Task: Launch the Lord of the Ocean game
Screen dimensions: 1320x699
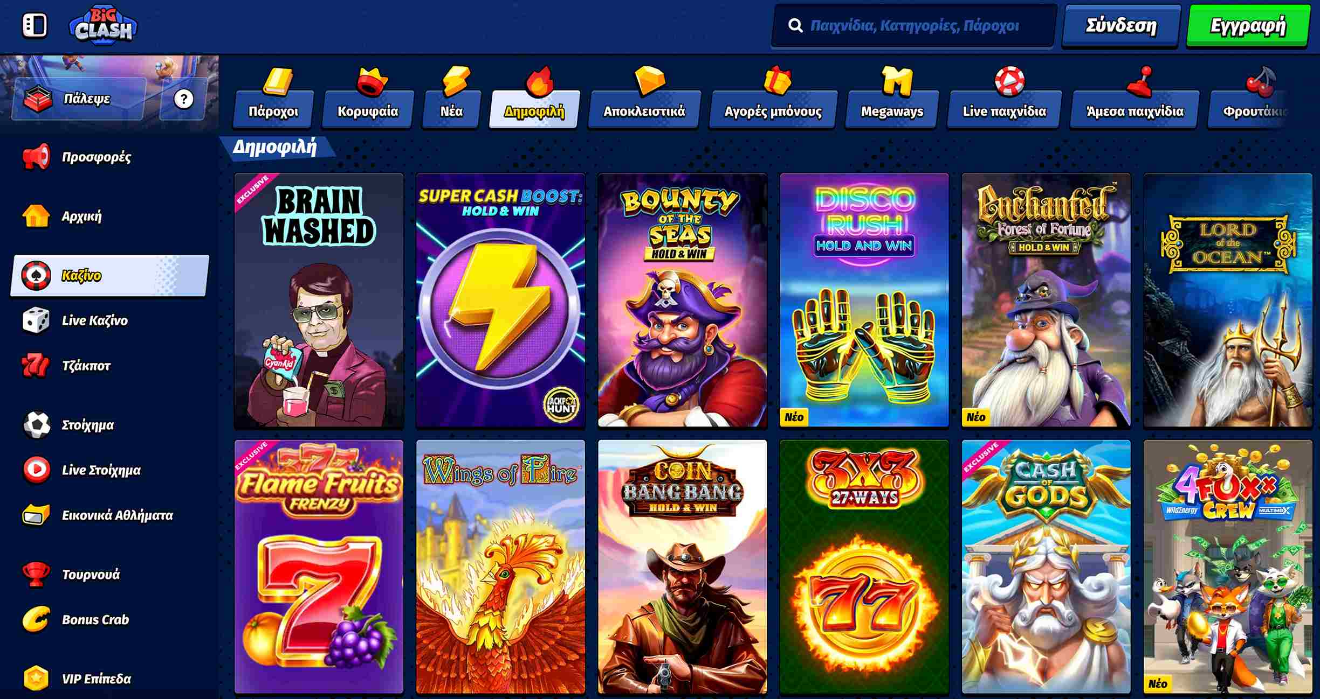Action: [1228, 300]
